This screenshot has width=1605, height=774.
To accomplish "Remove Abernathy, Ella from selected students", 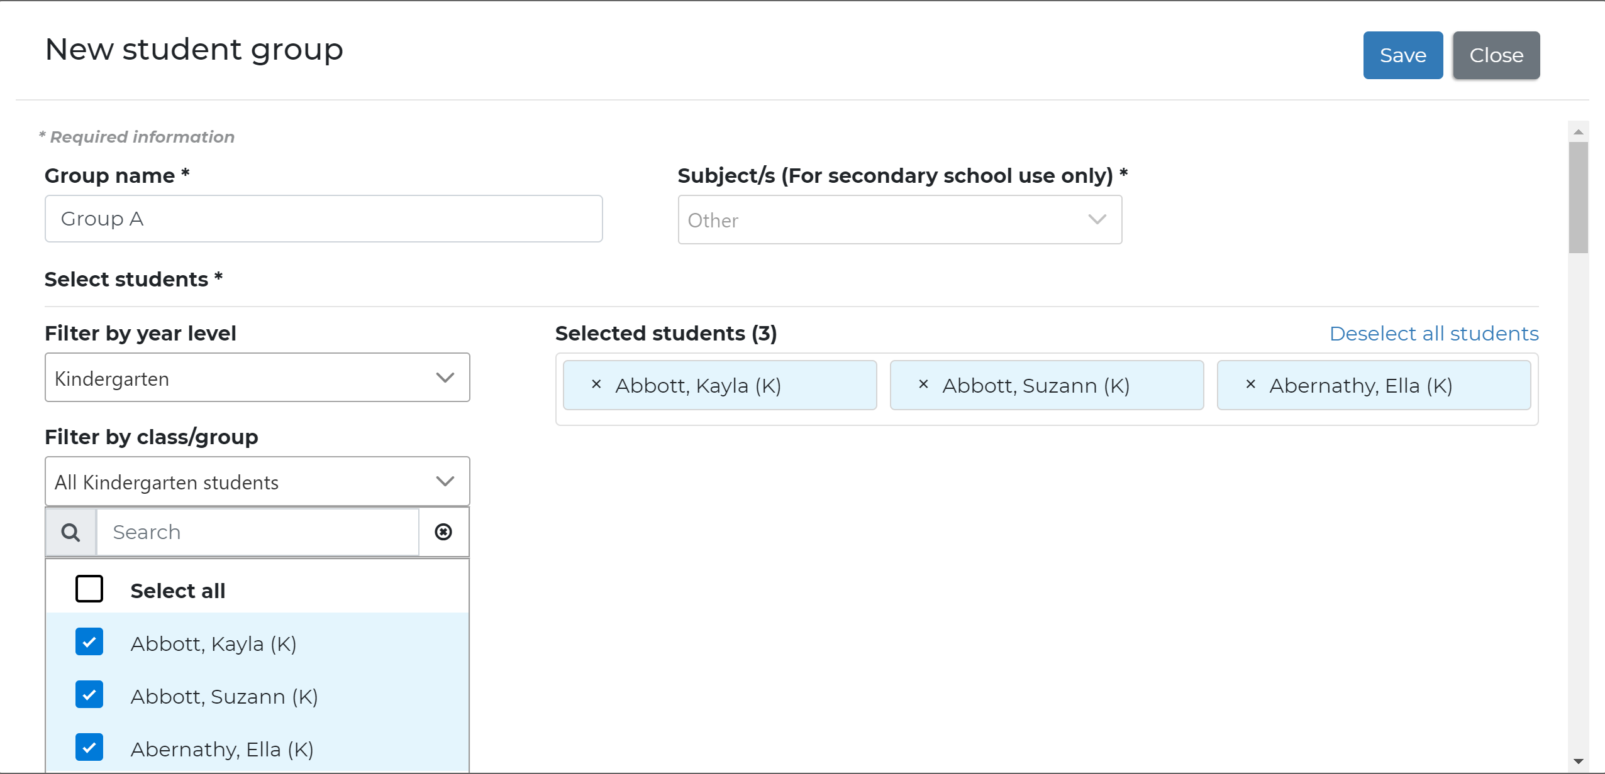I will click(1250, 384).
